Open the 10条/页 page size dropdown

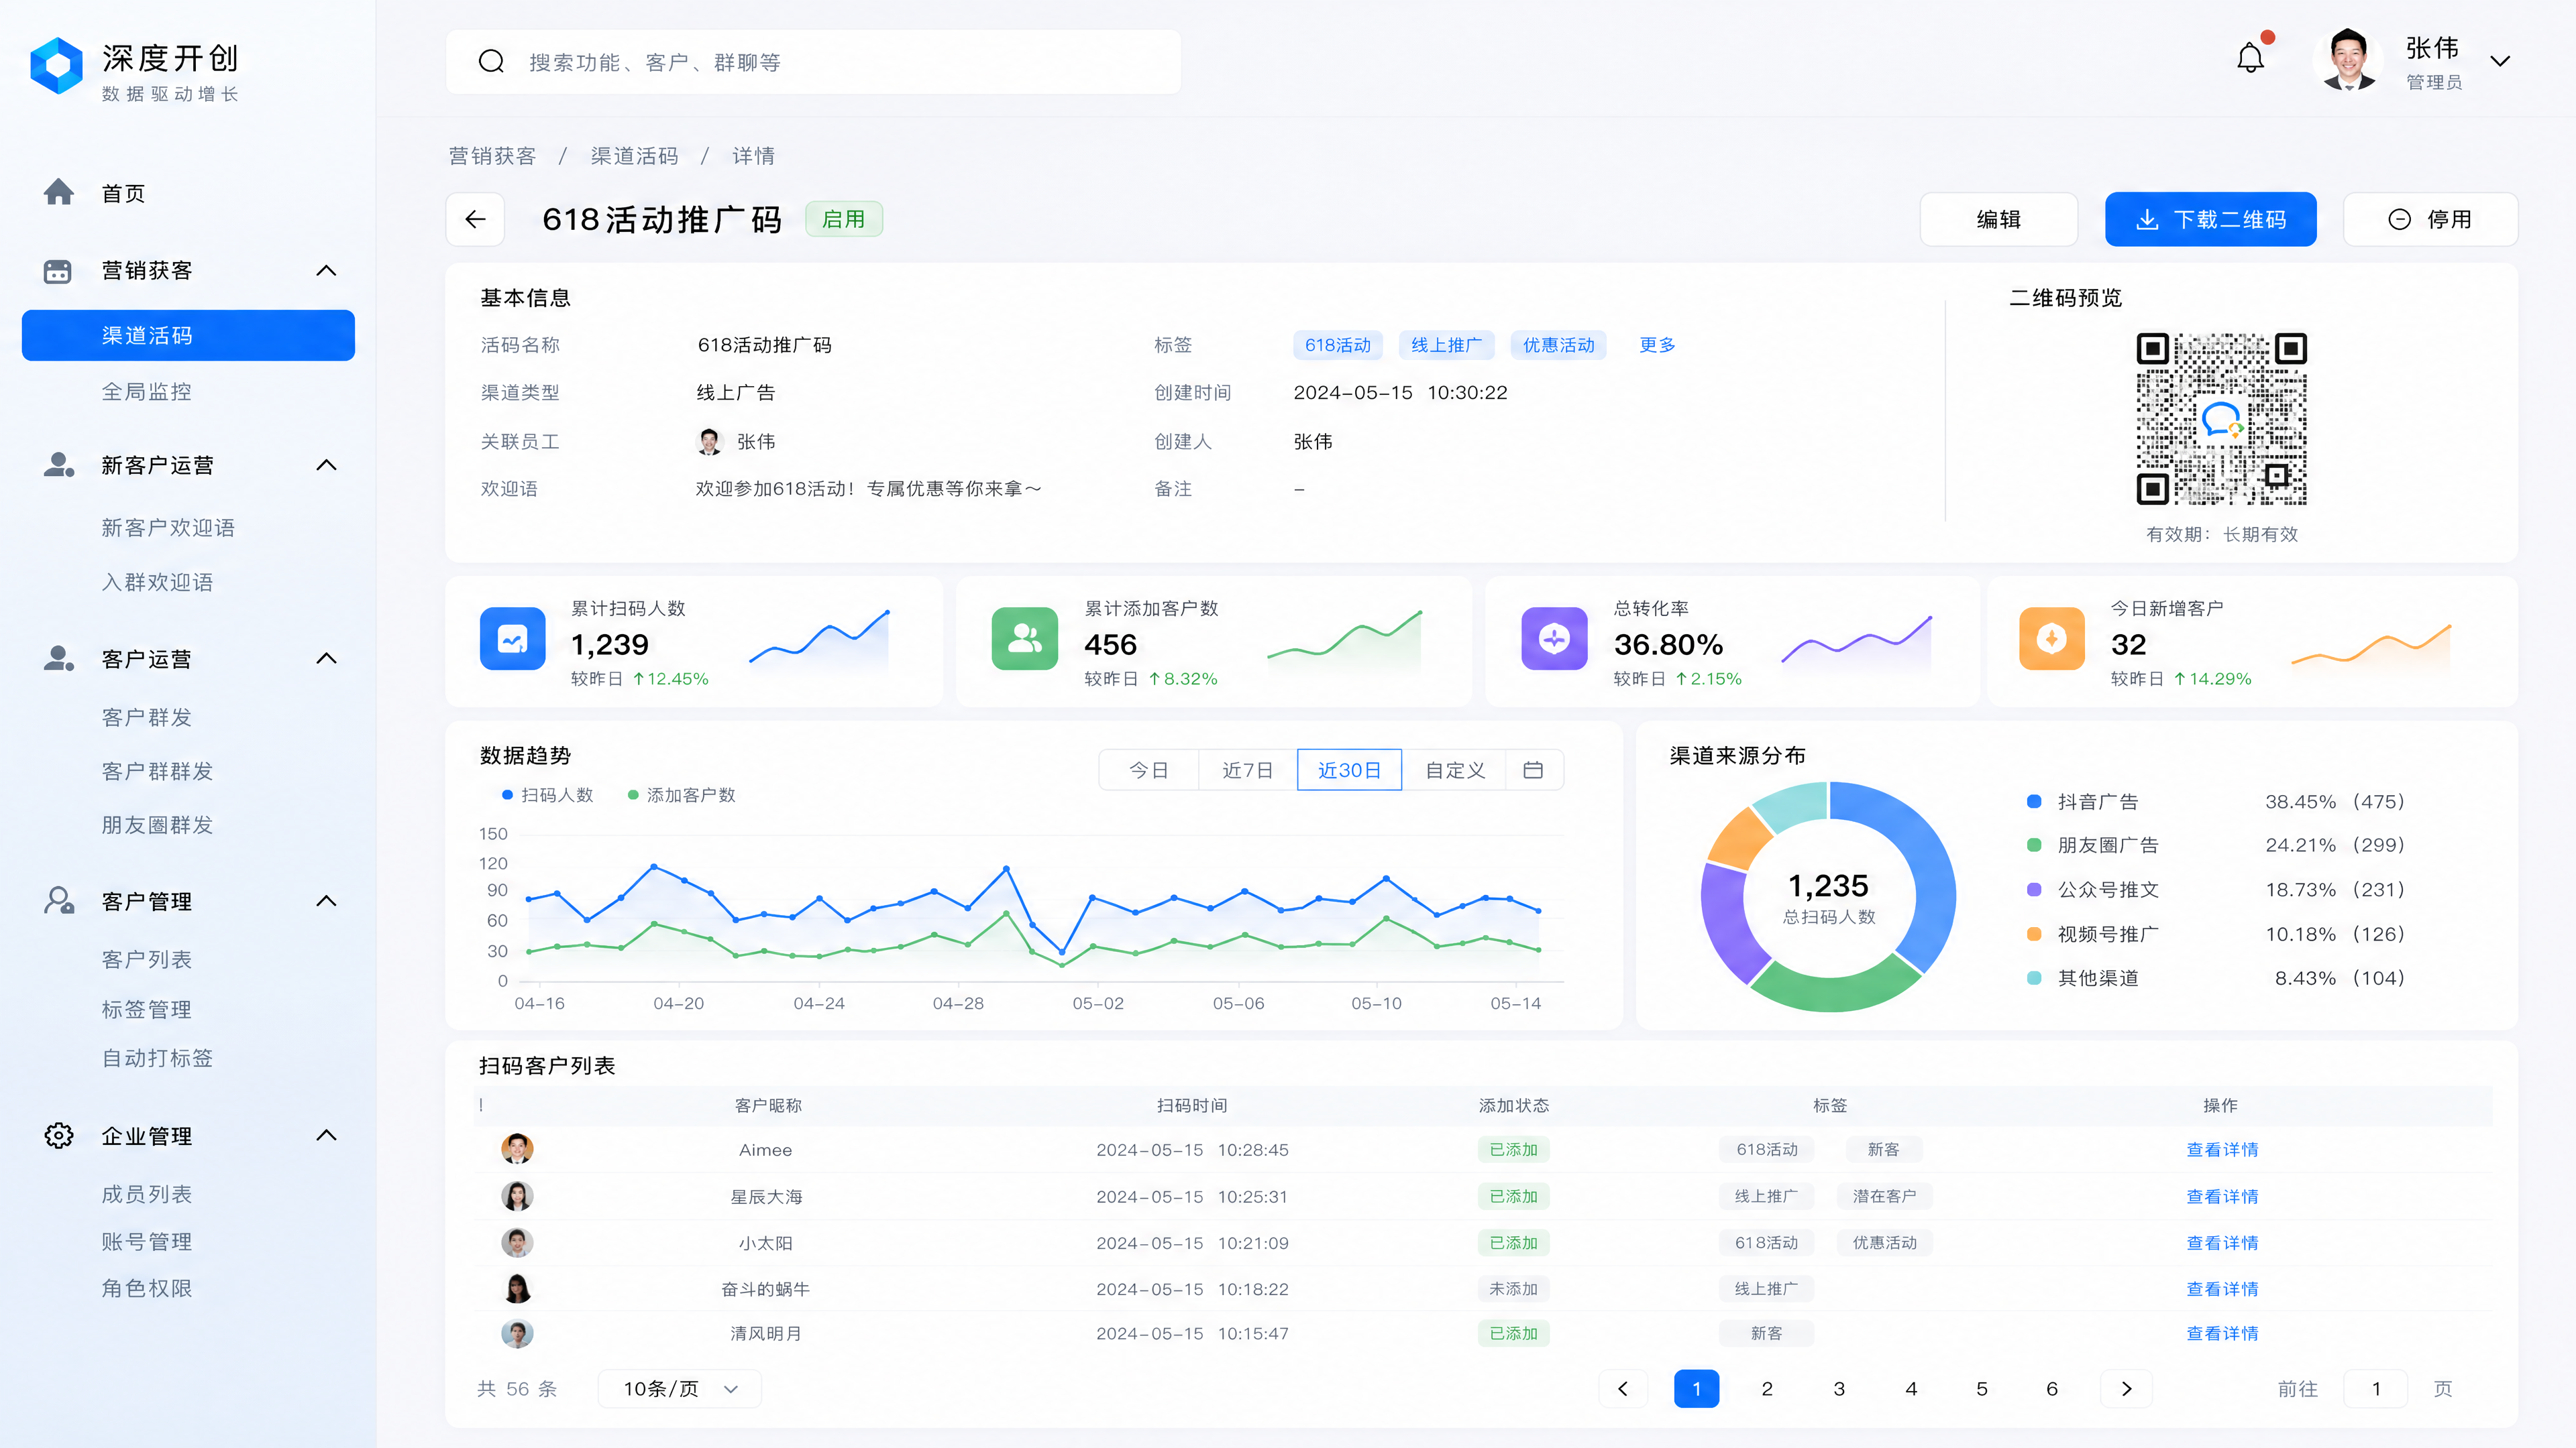click(x=680, y=1388)
